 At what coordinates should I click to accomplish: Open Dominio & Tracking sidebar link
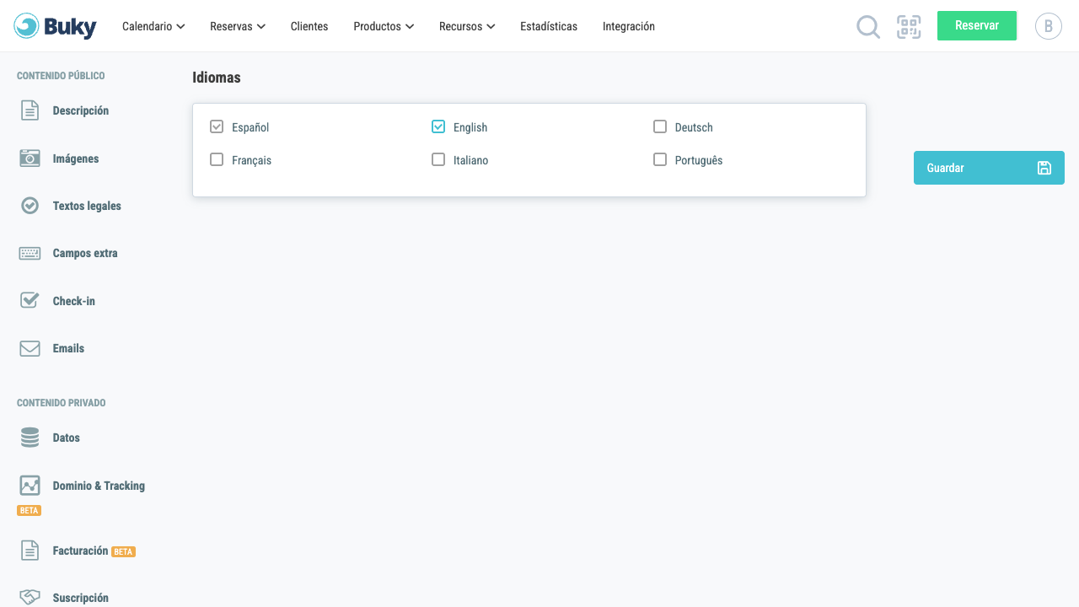(99, 486)
